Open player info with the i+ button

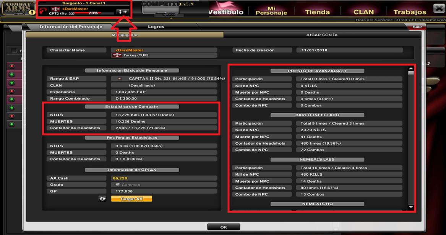point(123,12)
